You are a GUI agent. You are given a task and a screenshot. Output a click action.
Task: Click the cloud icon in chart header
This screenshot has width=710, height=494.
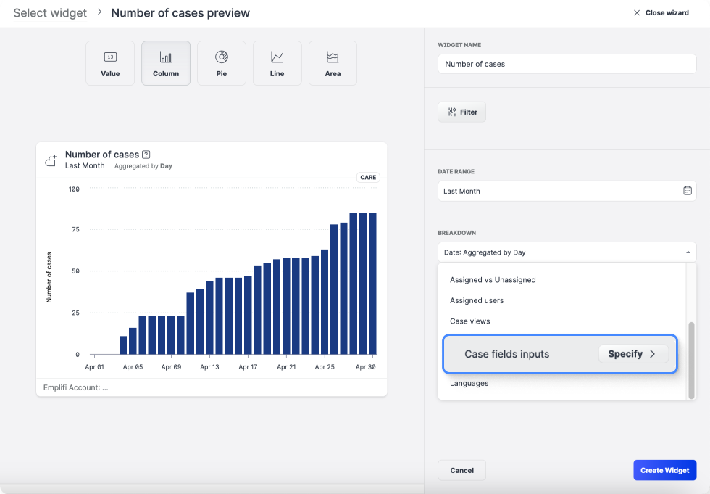click(x=51, y=160)
